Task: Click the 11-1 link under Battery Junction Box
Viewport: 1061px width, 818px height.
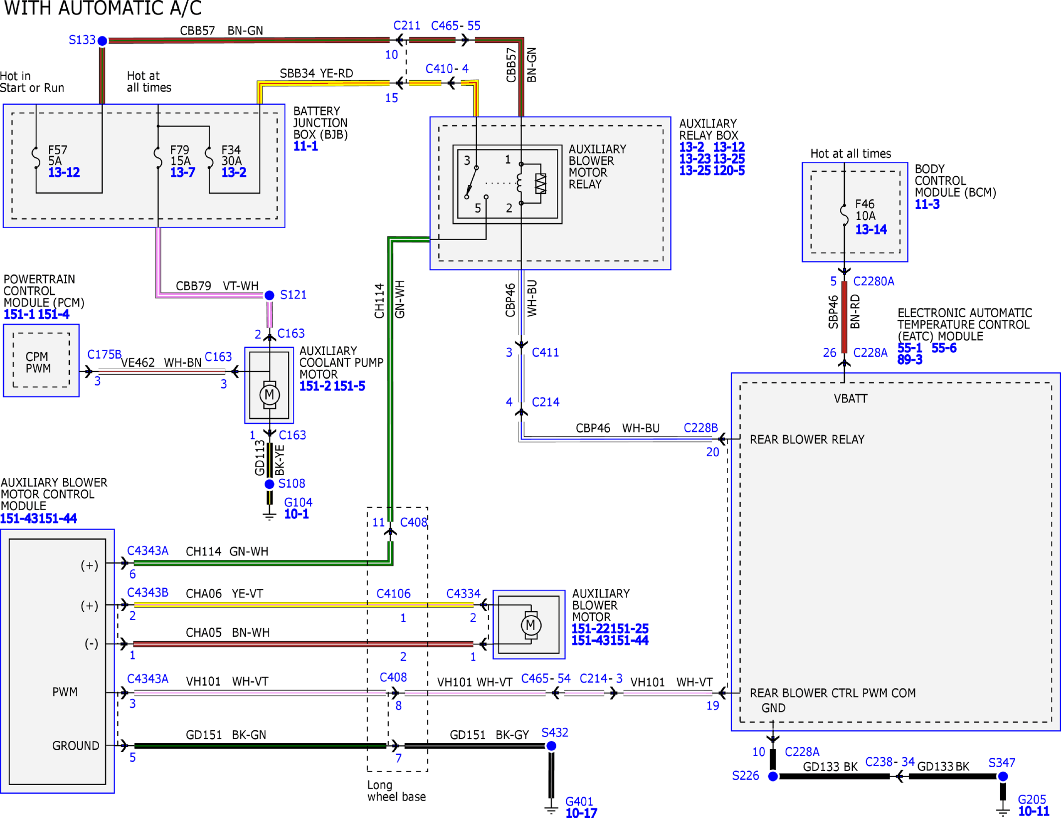Action: [x=305, y=146]
